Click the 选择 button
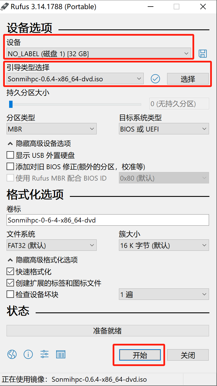 188,79
